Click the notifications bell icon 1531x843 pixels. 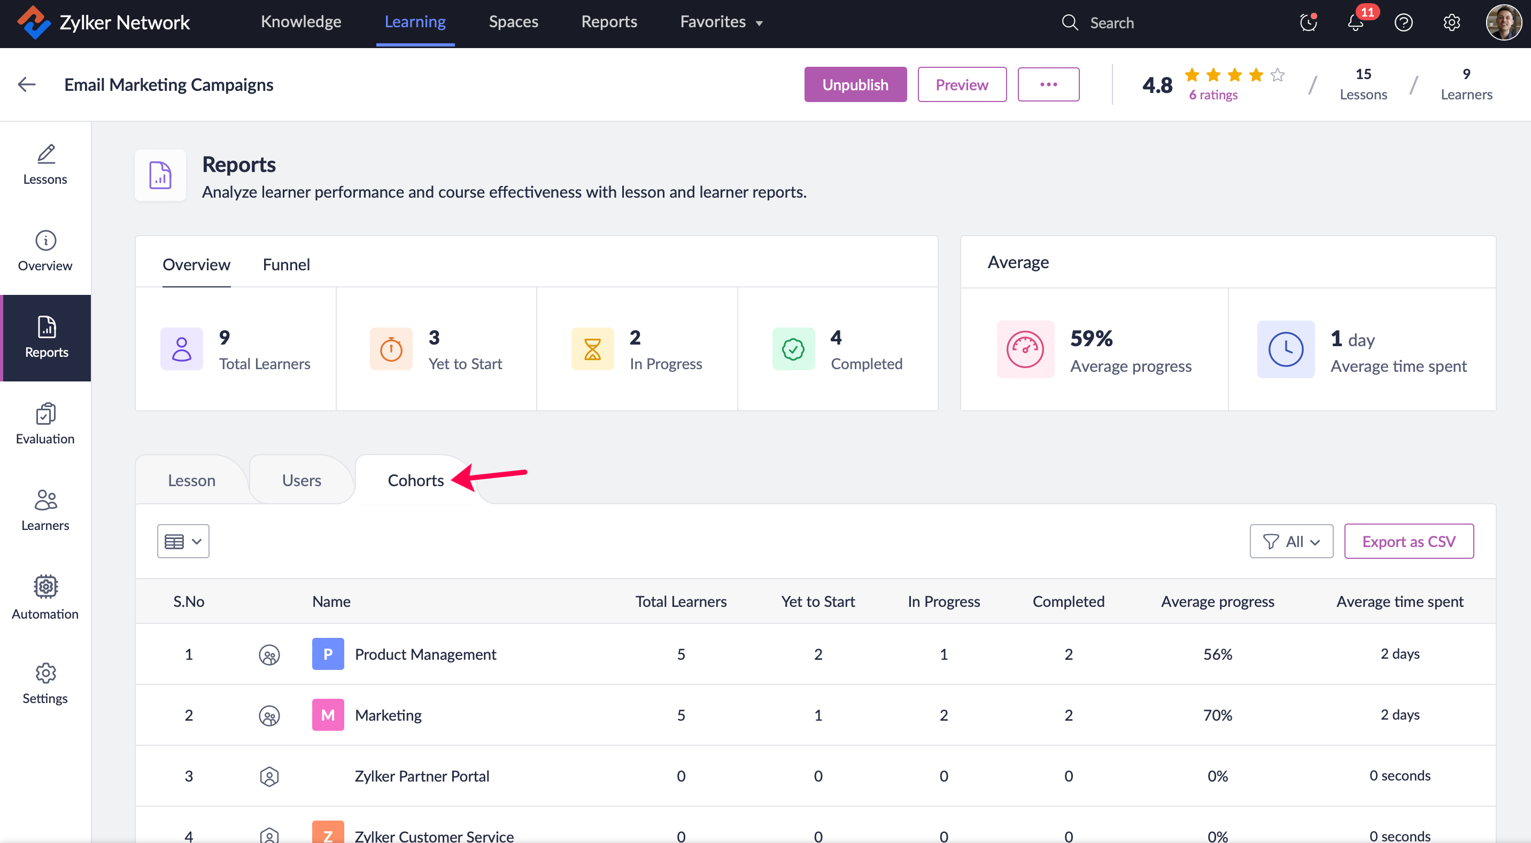coord(1355,23)
